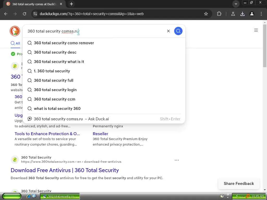The width and height of the screenshot is (267, 200).
Task: Open the Chrome three-dot menu
Action: pyautogui.click(x=261, y=14)
